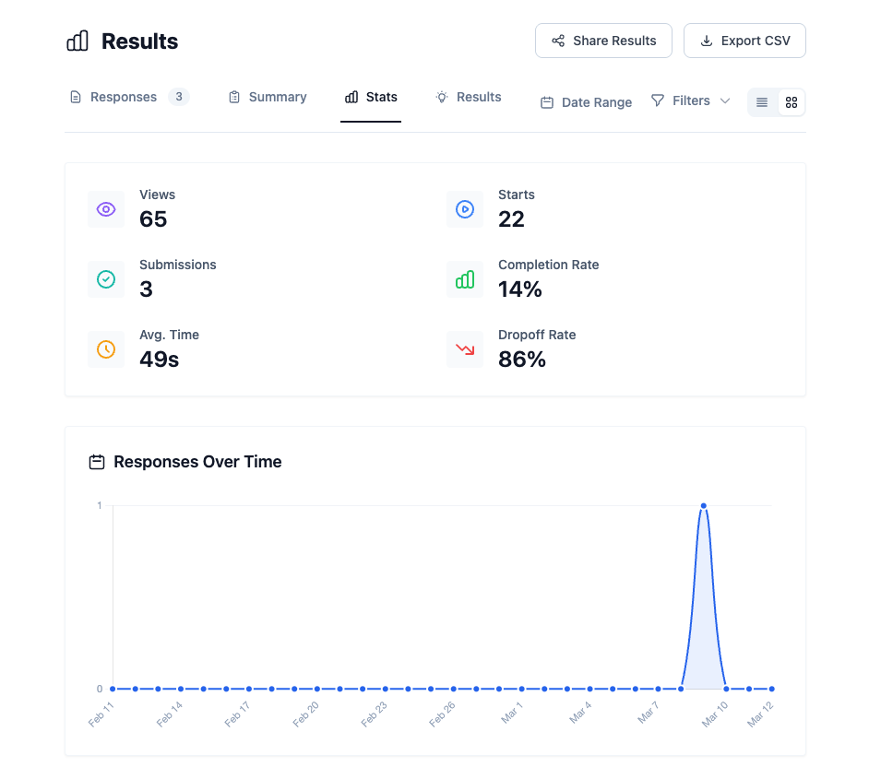The image size is (869, 779).
Task: Click the chevron next to Filters
Action: coord(725,100)
